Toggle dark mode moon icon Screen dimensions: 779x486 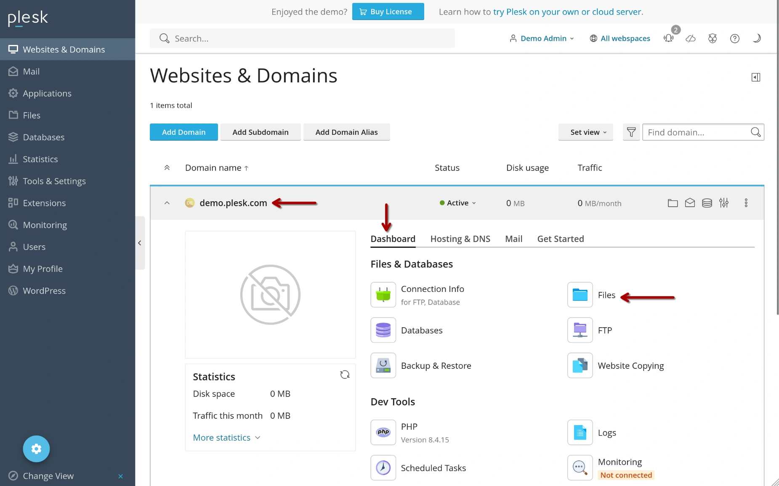(x=756, y=39)
